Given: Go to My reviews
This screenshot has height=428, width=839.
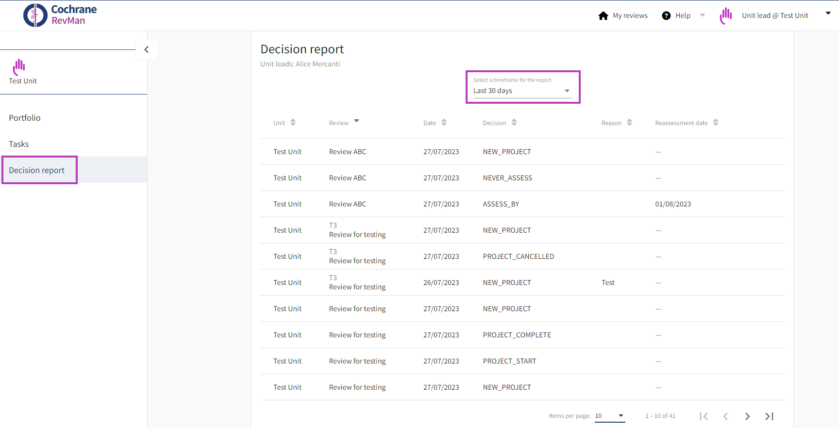Looking at the screenshot, I should tap(630, 16).
